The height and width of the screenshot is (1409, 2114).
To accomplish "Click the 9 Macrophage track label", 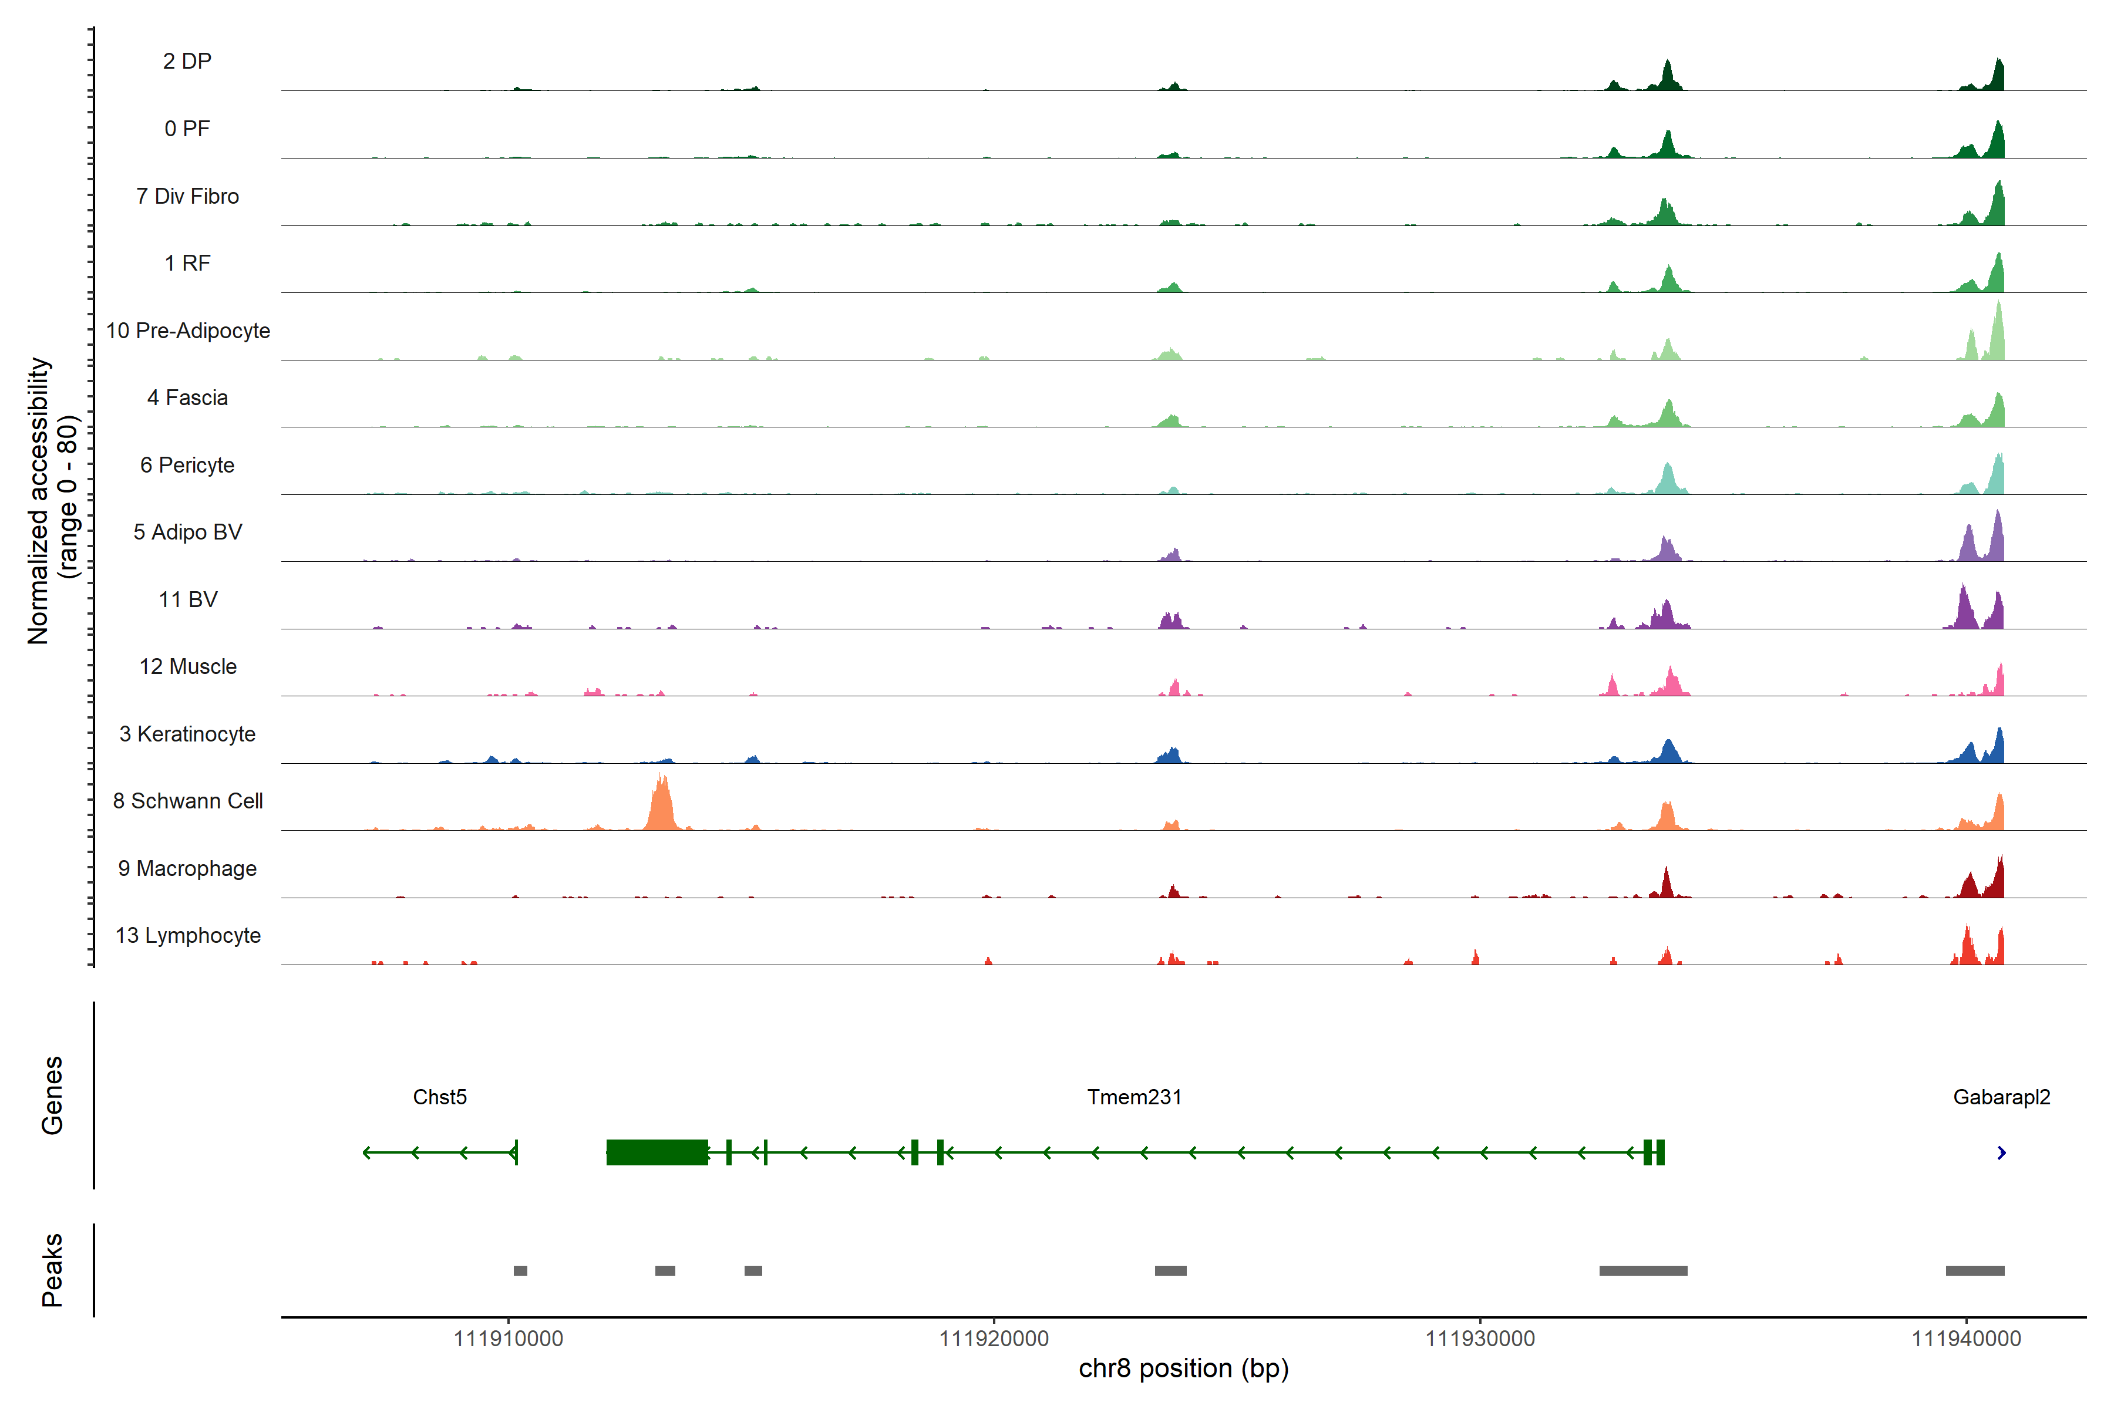I will click(187, 868).
